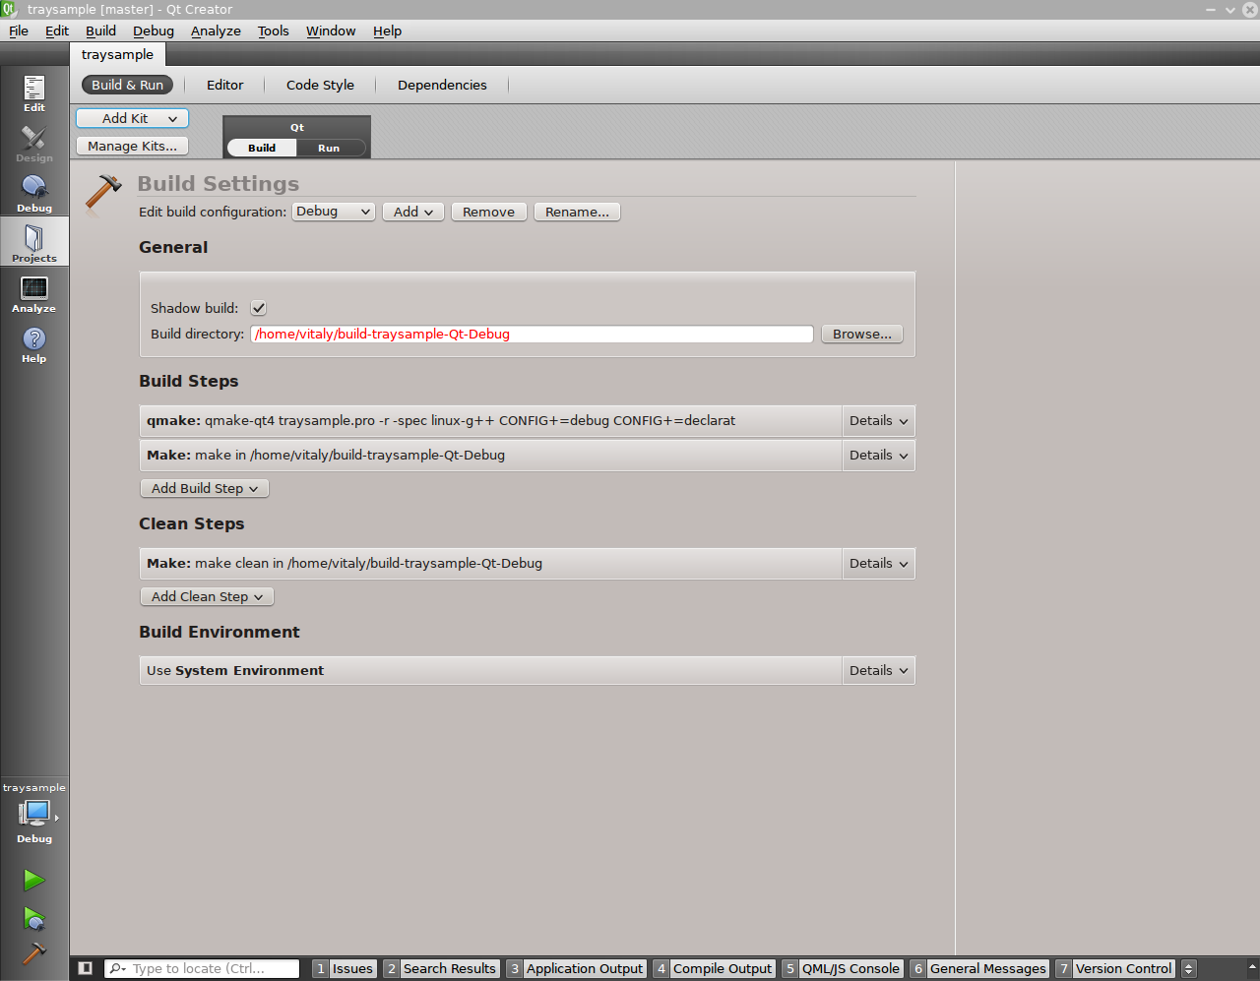This screenshot has width=1260, height=981.
Task: Open the build configuration Debug dropdown
Action: pyautogui.click(x=333, y=212)
